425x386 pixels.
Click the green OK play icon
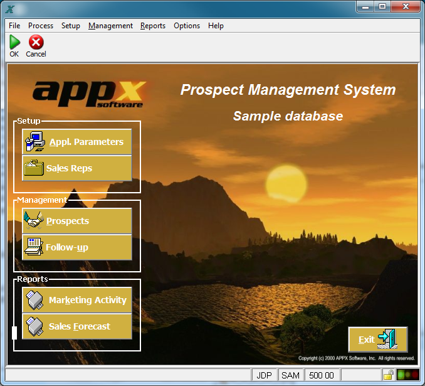[14, 42]
